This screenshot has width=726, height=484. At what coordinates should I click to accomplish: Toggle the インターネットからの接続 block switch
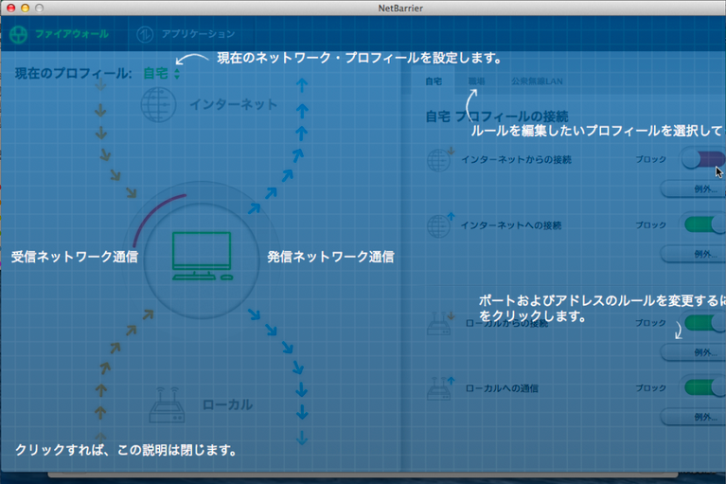click(x=703, y=160)
